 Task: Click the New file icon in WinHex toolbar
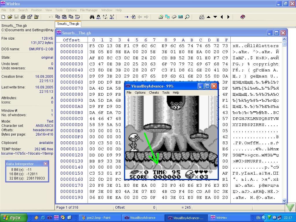[x=3, y=17]
